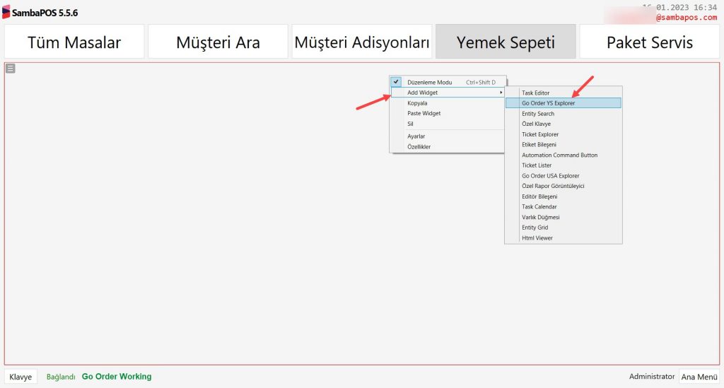
Task: Open the Tüm Masalar tab
Action: [x=74, y=42]
